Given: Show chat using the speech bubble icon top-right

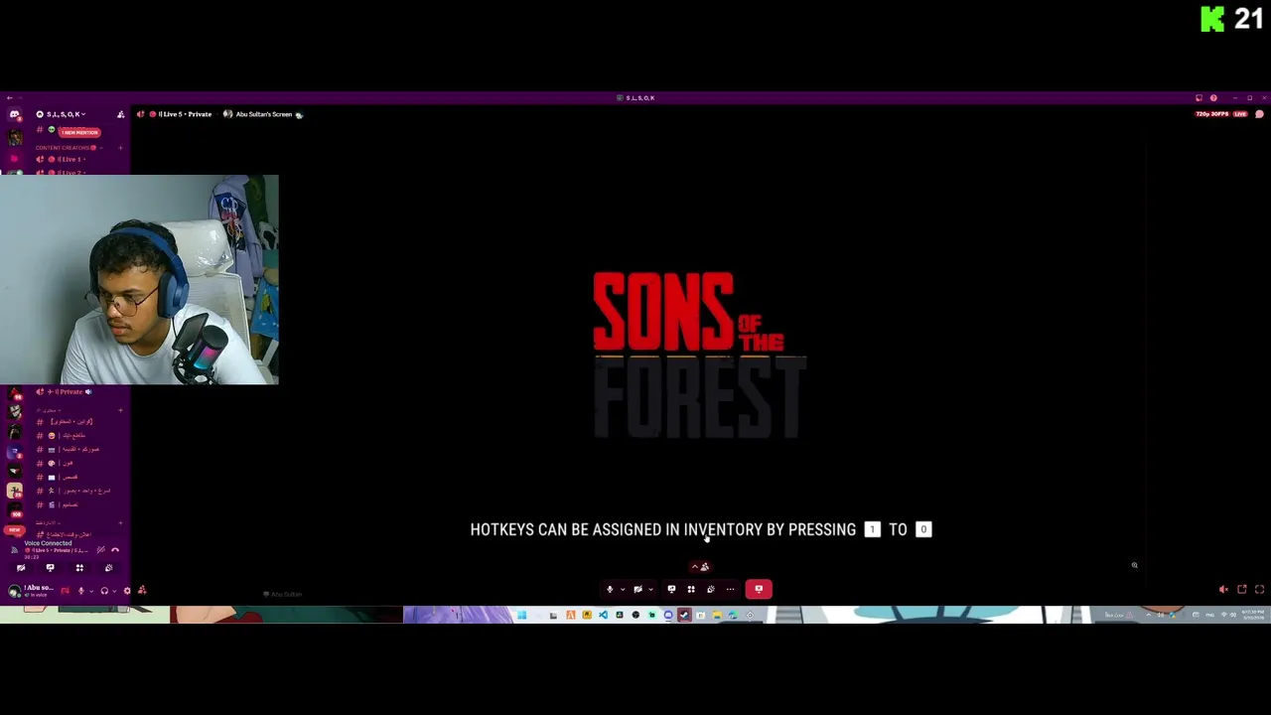Looking at the screenshot, I should [x=1259, y=114].
